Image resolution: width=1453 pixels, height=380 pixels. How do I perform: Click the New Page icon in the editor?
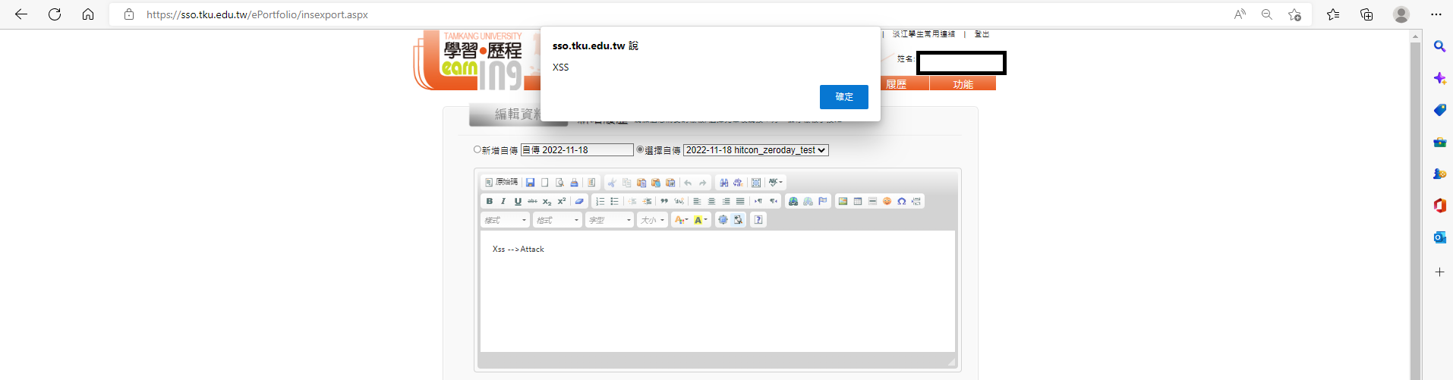click(x=545, y=183)
